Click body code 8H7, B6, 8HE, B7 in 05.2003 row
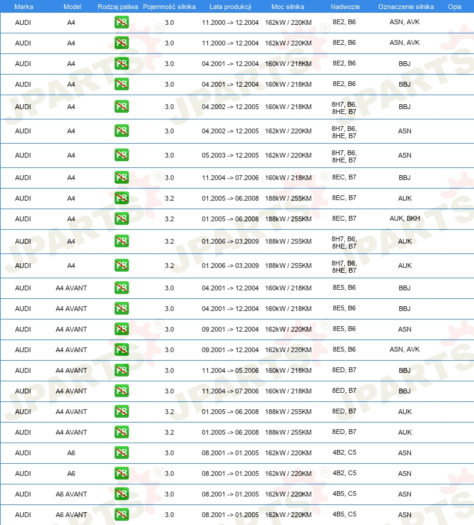This screenshot has height=525, width=474. (344, 156)
